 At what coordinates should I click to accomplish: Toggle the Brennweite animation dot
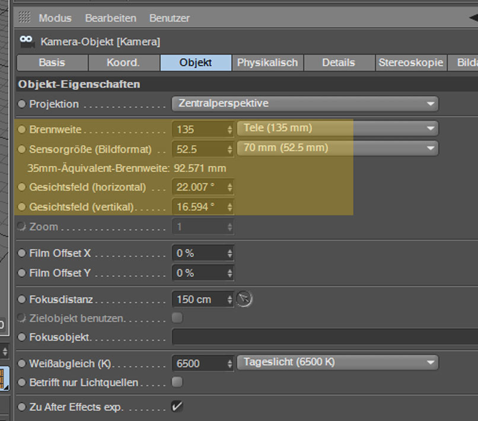(21, 130)
